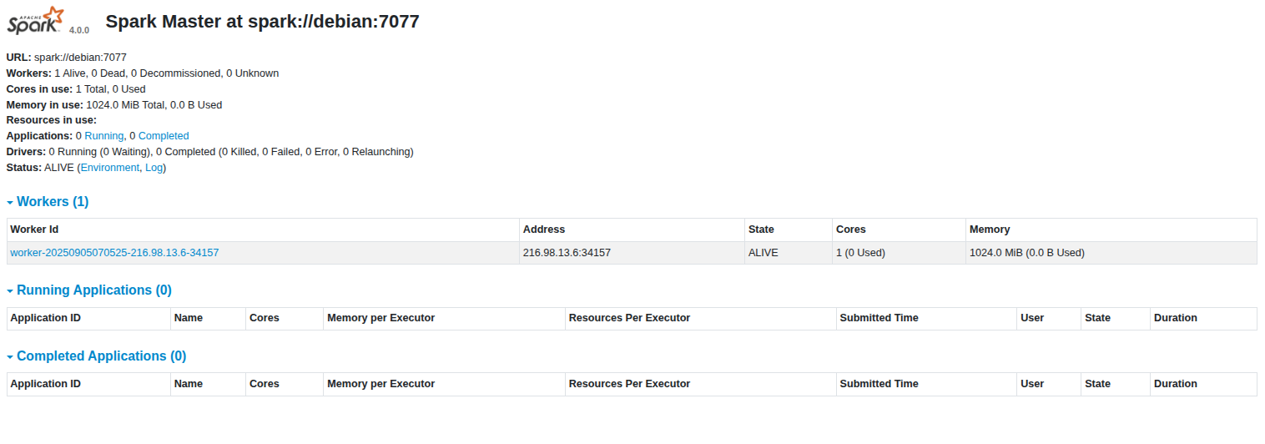Screen dimensions: 1265x444
Task: Sort running applications by Submitted Time
Action: 879,318
